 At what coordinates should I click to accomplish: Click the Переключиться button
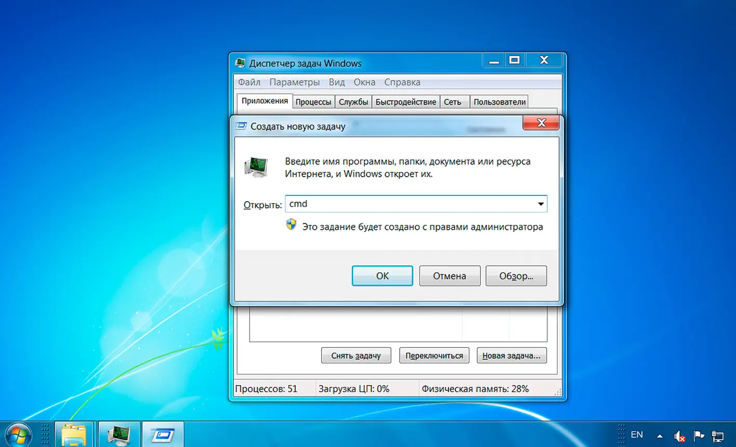pos(435,356)
